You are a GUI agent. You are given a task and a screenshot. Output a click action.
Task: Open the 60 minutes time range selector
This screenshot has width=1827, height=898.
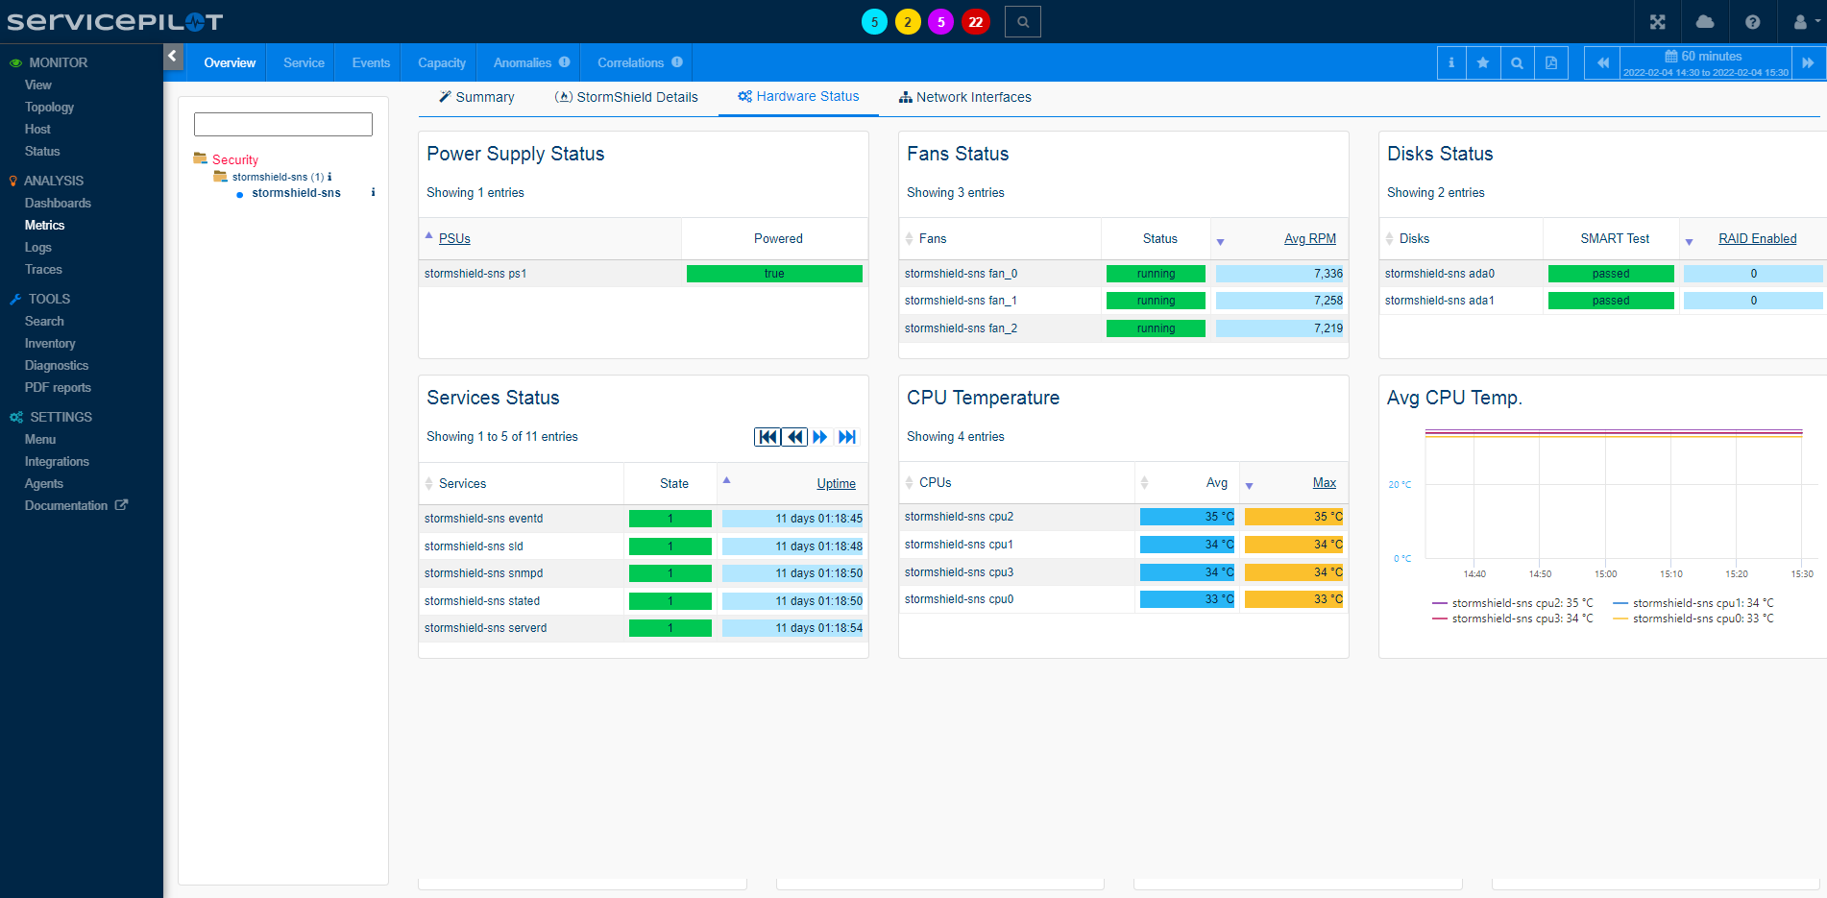[x=1705, y=63]
